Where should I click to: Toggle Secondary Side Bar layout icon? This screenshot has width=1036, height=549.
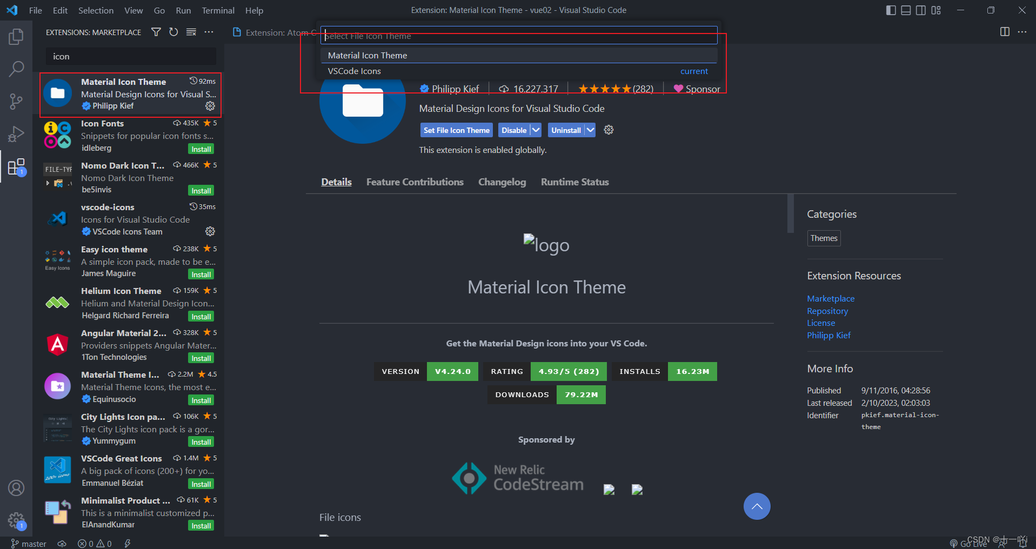tap(921, 10)
